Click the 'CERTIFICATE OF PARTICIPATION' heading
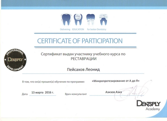 point(80,41)
